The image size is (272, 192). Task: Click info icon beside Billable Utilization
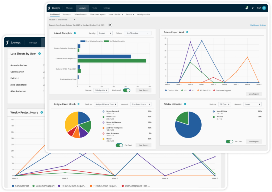185,104
